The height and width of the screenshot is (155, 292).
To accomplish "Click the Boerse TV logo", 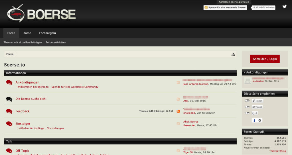I will coord(41,13).
